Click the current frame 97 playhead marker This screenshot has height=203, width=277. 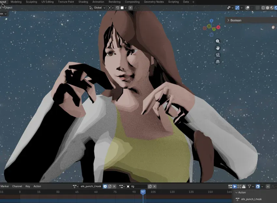click(143, 192)
